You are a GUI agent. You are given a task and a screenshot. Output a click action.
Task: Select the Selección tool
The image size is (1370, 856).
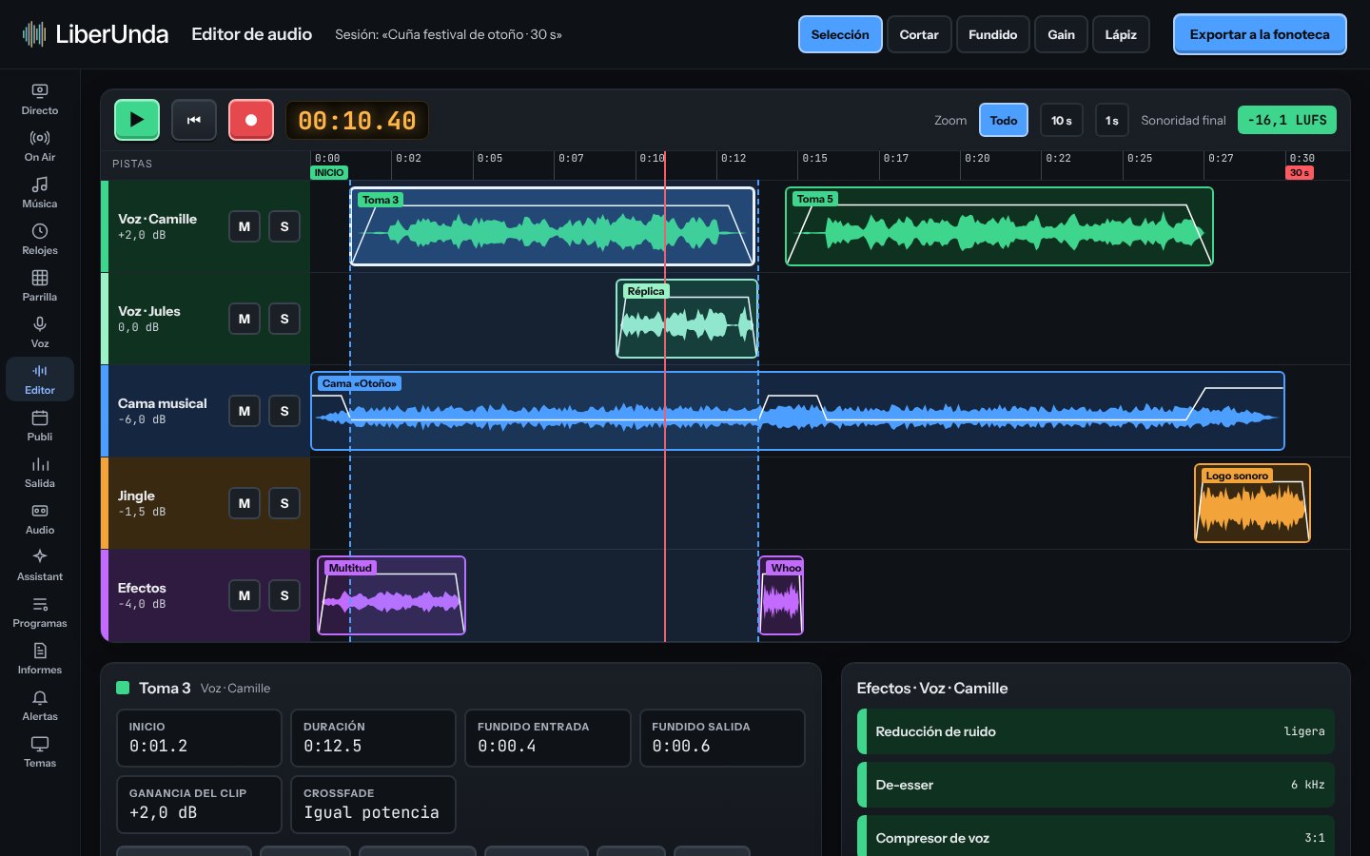(840, 34)
